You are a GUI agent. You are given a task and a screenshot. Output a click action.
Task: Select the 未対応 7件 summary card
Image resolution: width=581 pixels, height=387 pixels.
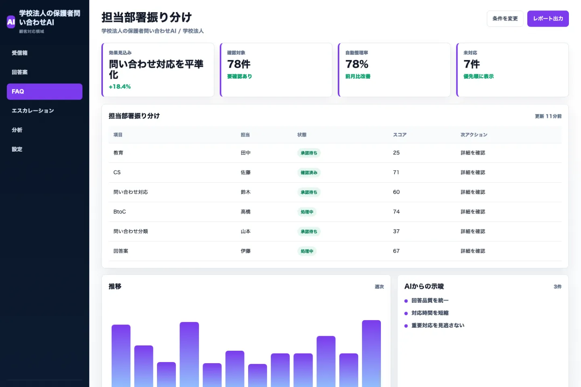[x=512, y=70]
